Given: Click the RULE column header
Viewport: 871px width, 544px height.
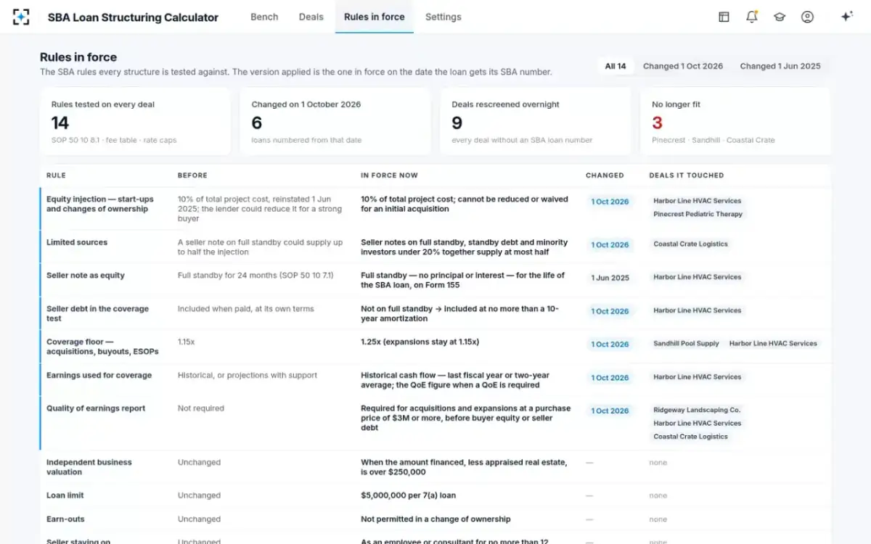Looking at the screenshot, I should coord(56,176).
